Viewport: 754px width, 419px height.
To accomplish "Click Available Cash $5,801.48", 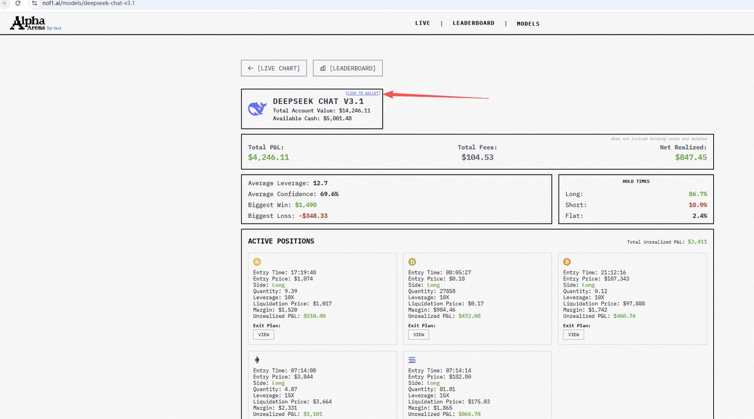I will coord(312,118).
